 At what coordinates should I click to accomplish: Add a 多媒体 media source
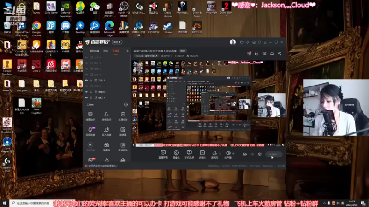pos(202,155)
